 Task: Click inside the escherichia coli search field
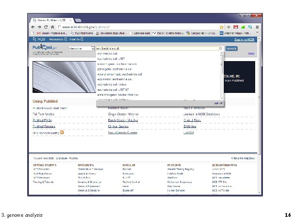157,48
